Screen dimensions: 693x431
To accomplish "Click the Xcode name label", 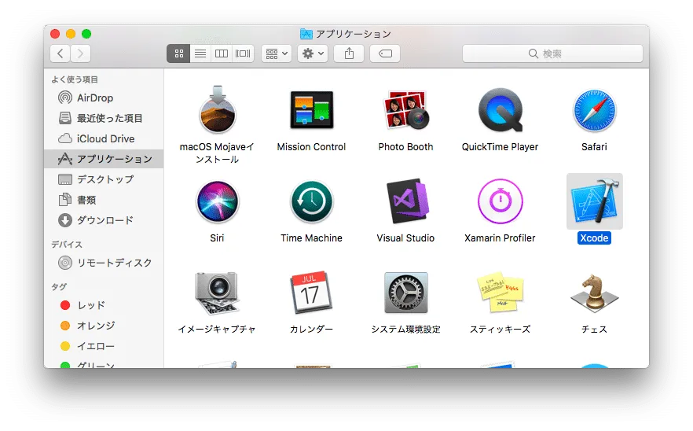I will pyautogui.click(x=595, y=238).
